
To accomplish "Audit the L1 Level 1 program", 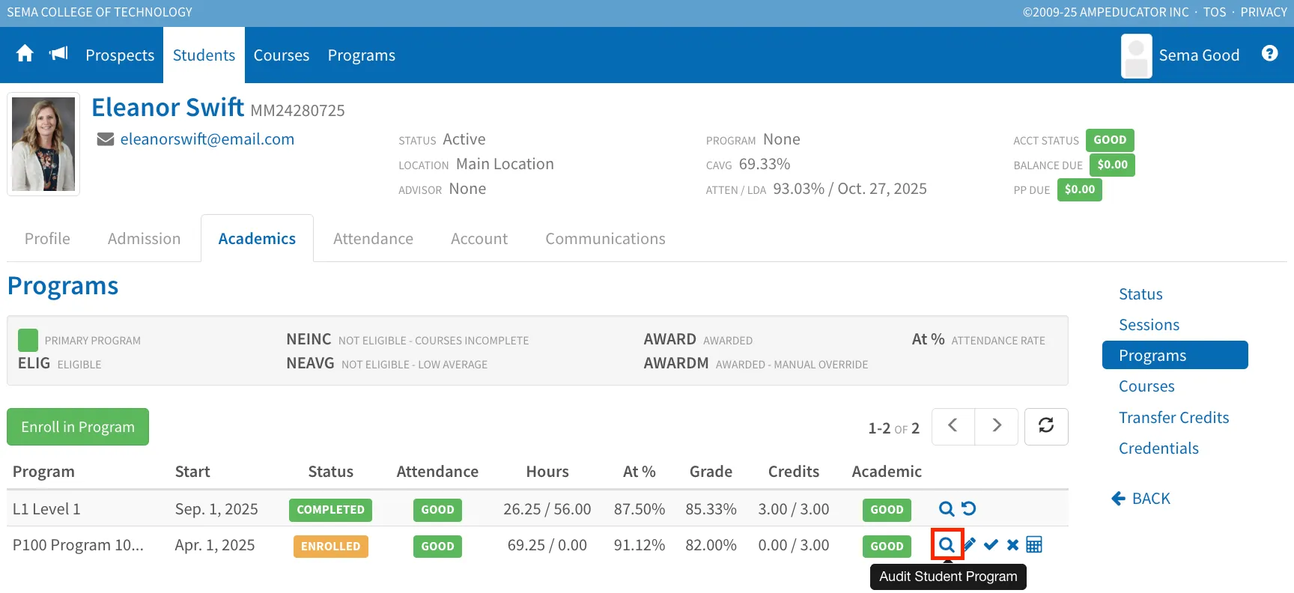I will click(x=947, y=509).
